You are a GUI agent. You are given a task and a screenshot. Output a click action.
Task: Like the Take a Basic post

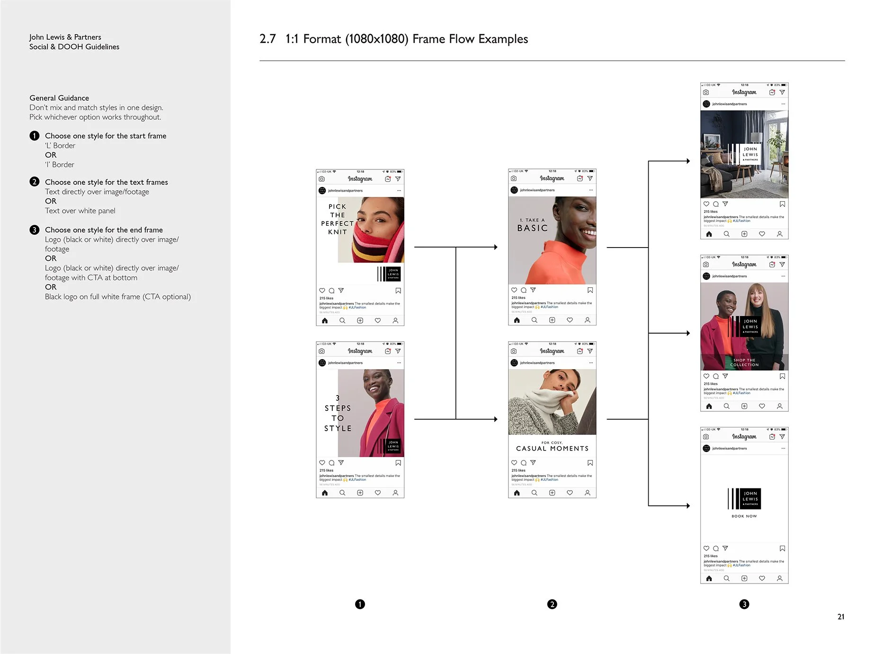(514, 290)
